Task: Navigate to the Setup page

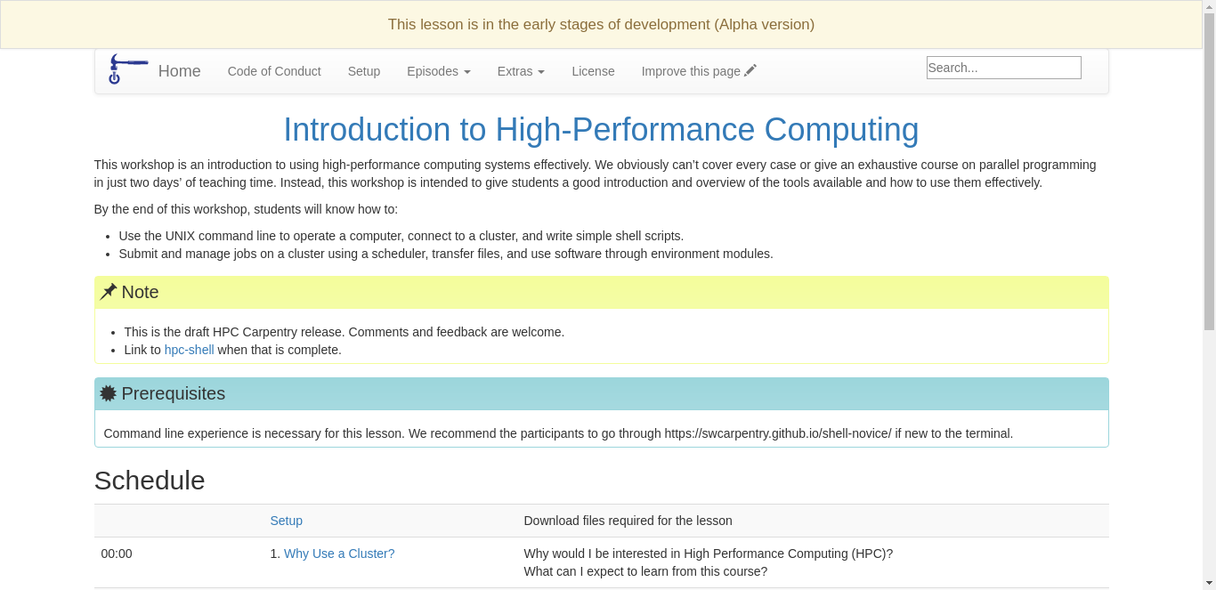Action: [x=364, y=71]
